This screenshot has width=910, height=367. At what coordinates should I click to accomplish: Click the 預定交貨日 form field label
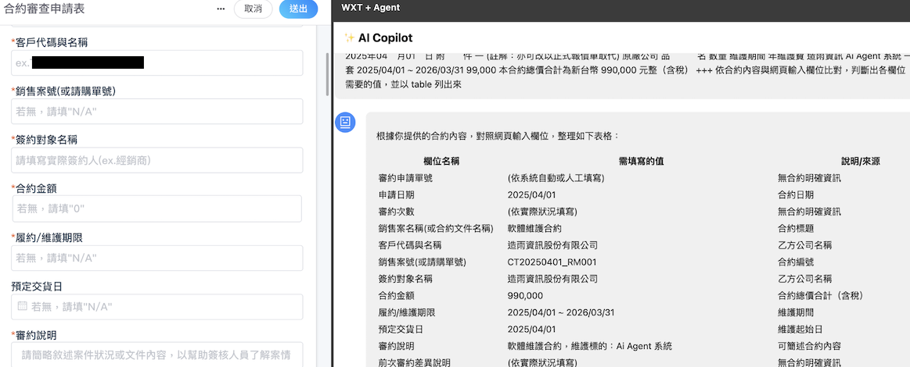pos(38,286)
